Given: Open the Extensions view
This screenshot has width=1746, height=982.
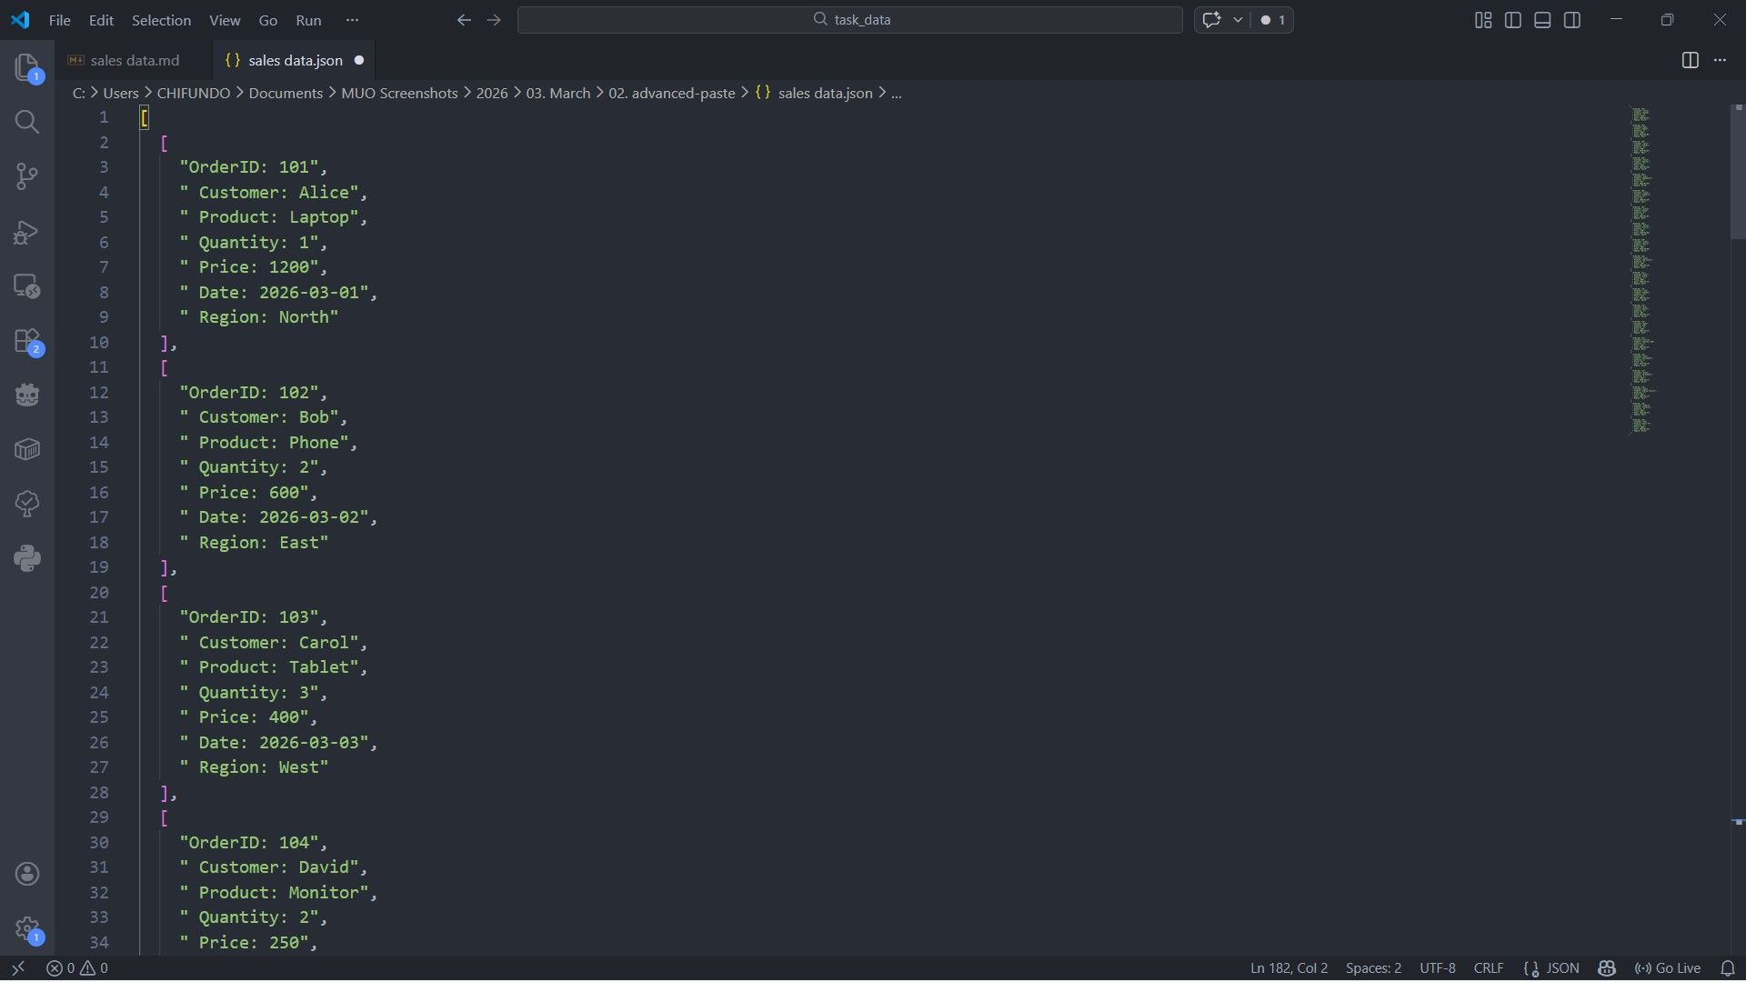Looking at the screenshot, I should coord(27,341).
